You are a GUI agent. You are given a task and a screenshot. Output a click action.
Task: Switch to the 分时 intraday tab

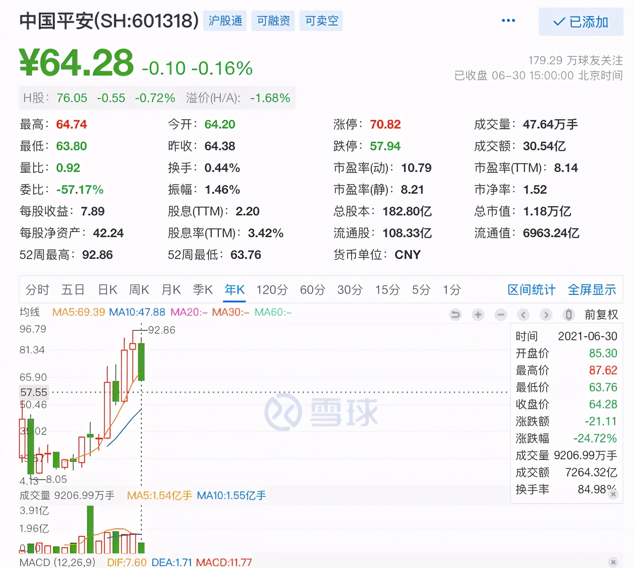click(37, 290)
